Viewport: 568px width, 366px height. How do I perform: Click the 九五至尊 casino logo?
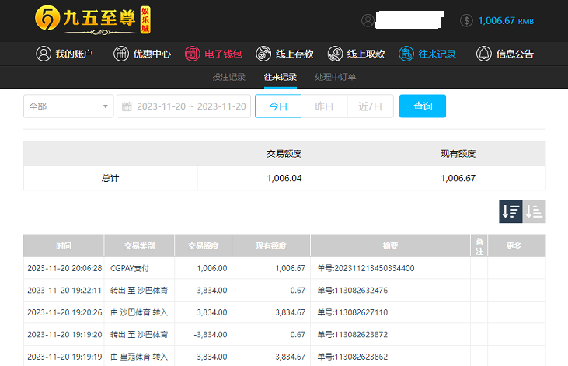(x=92, y=20)
